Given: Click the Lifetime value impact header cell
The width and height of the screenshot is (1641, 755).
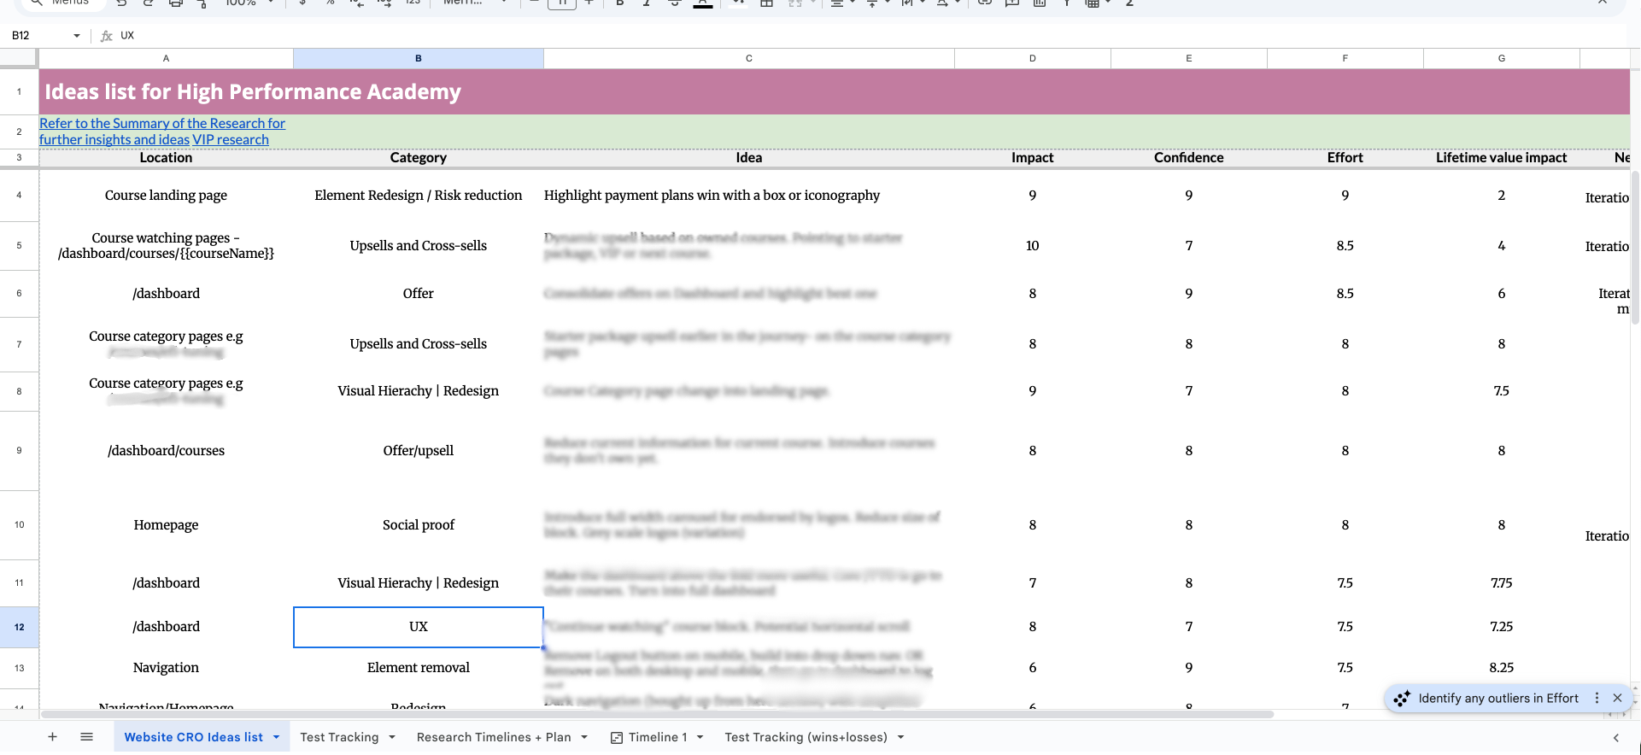Looking at the screenshot, I should 1502,157.
